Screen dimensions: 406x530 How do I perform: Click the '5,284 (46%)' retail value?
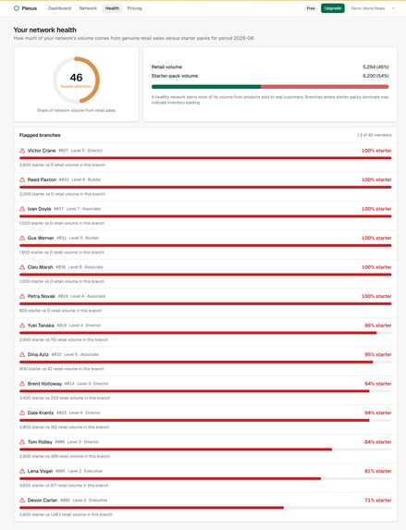coord(375,67)
